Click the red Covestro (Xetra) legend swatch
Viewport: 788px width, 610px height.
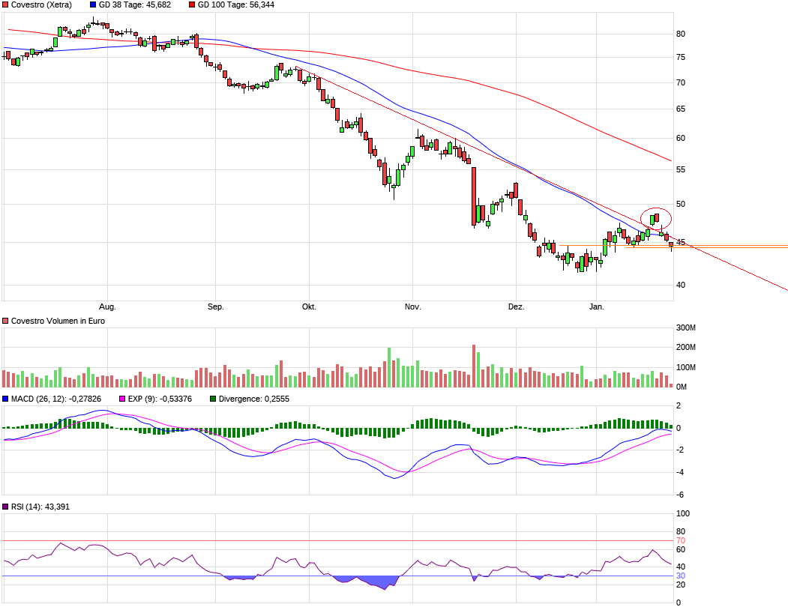point(5,5)
